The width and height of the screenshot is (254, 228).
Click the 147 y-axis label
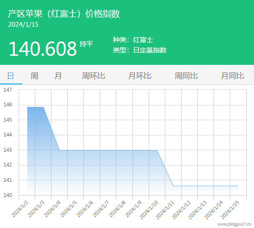click(8, 90)
